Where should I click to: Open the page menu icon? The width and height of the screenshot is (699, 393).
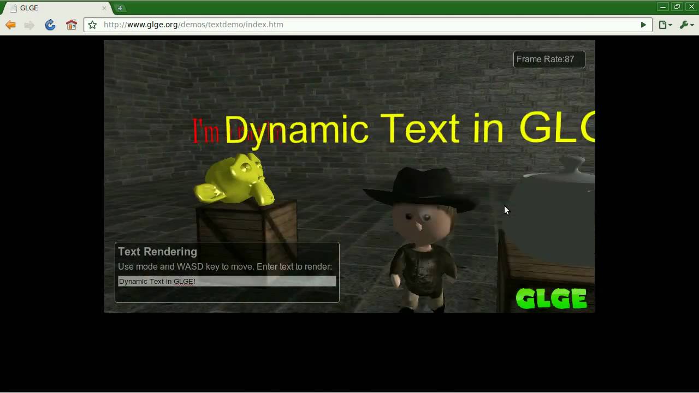665,25
